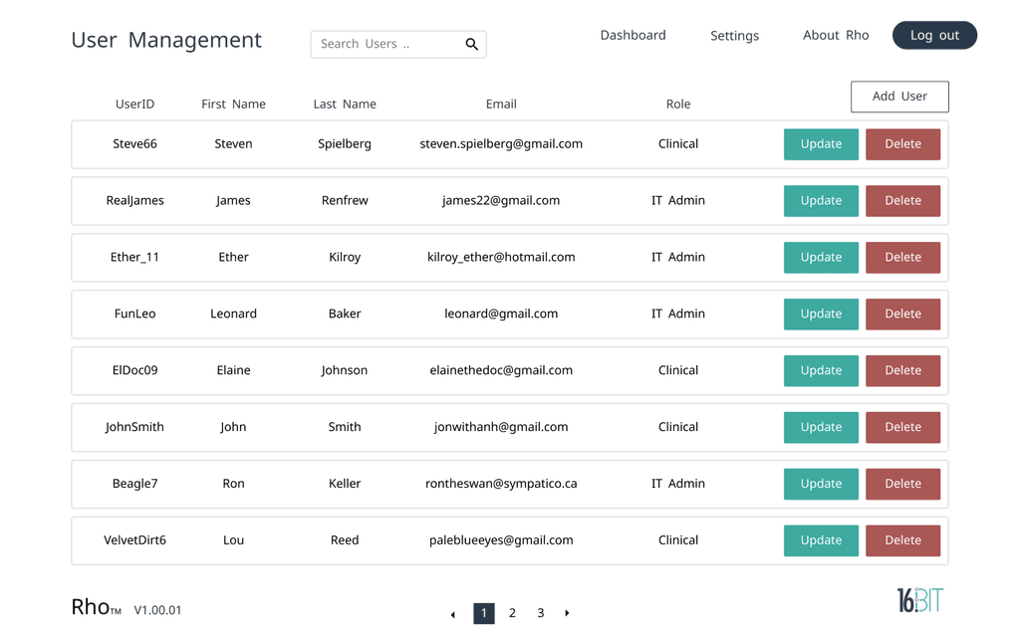Open About Rho page

[x=836, y=35]
